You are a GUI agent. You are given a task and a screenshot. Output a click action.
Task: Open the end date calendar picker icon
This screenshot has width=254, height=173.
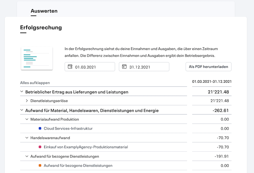pyautogui.click(x=125, y=66)
